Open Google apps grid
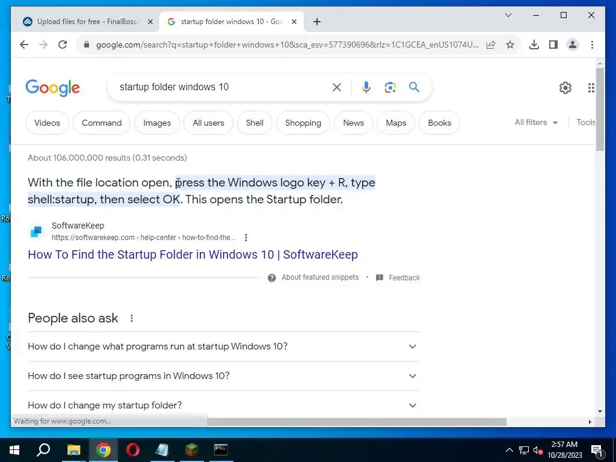Image resolution: width=616 pixels, height=462 pixels. coord(591,88)
